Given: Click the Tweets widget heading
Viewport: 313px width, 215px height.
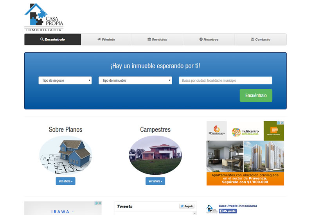Looking at the screenshot, I should (x=125, y=206).
